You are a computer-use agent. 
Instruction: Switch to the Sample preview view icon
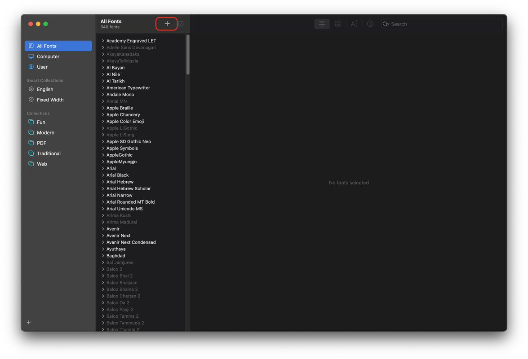coord(322,24)
